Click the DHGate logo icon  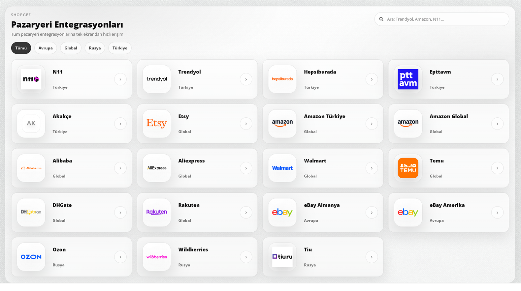(31, 213)
